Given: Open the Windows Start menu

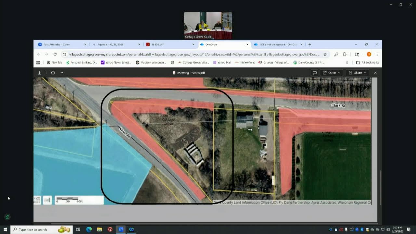Looking at the screenshot, I should [x=5, y=230].
